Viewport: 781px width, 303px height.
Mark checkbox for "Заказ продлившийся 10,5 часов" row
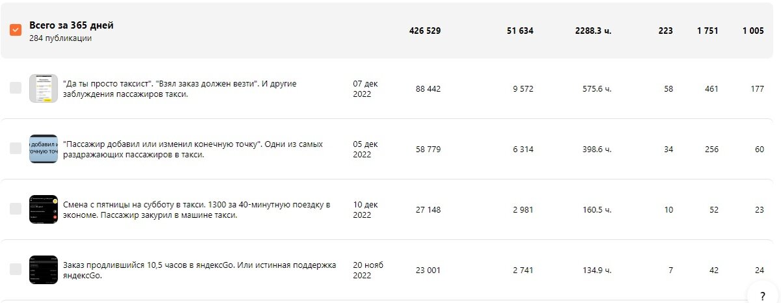[16, 269]
